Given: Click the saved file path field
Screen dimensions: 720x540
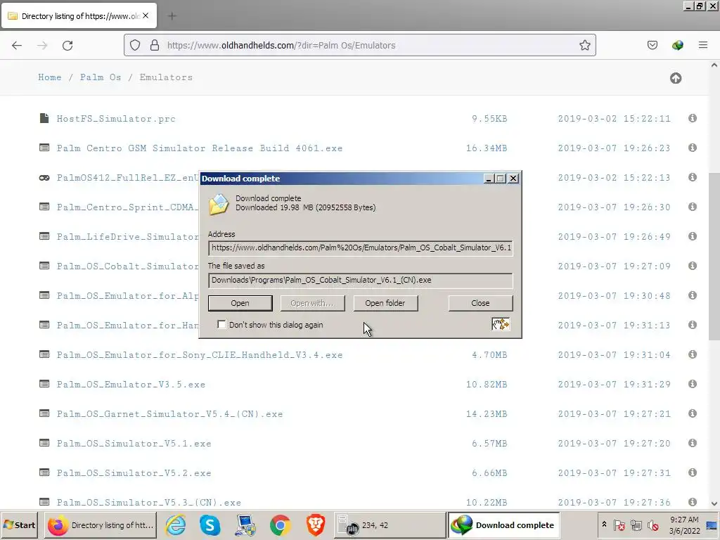Looking at the screenshot, I should point(361,281).
